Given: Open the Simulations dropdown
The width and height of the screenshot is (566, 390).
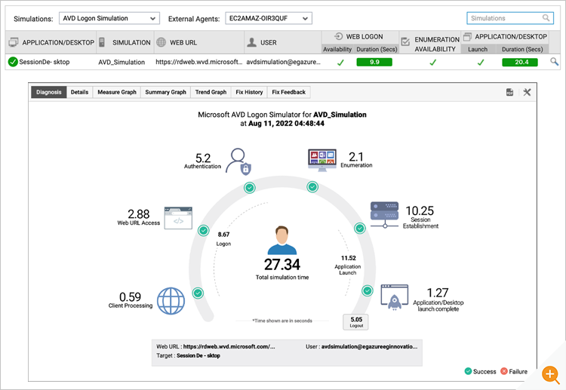Looking at the screenshot, I should 109,18.
